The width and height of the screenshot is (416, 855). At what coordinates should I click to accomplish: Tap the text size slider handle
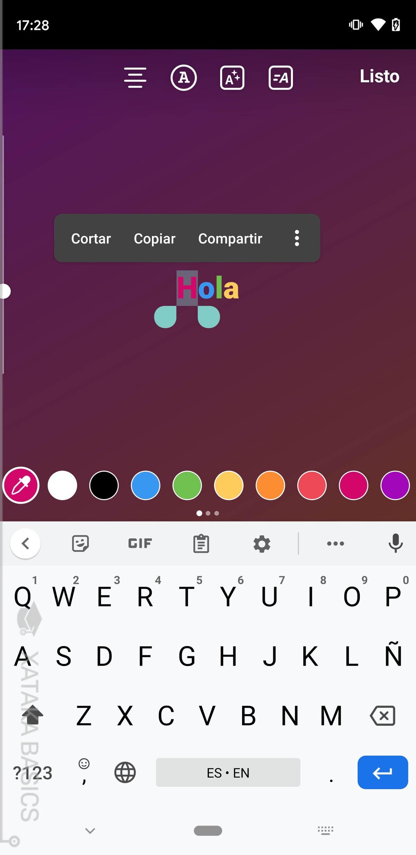coord(5,291)
